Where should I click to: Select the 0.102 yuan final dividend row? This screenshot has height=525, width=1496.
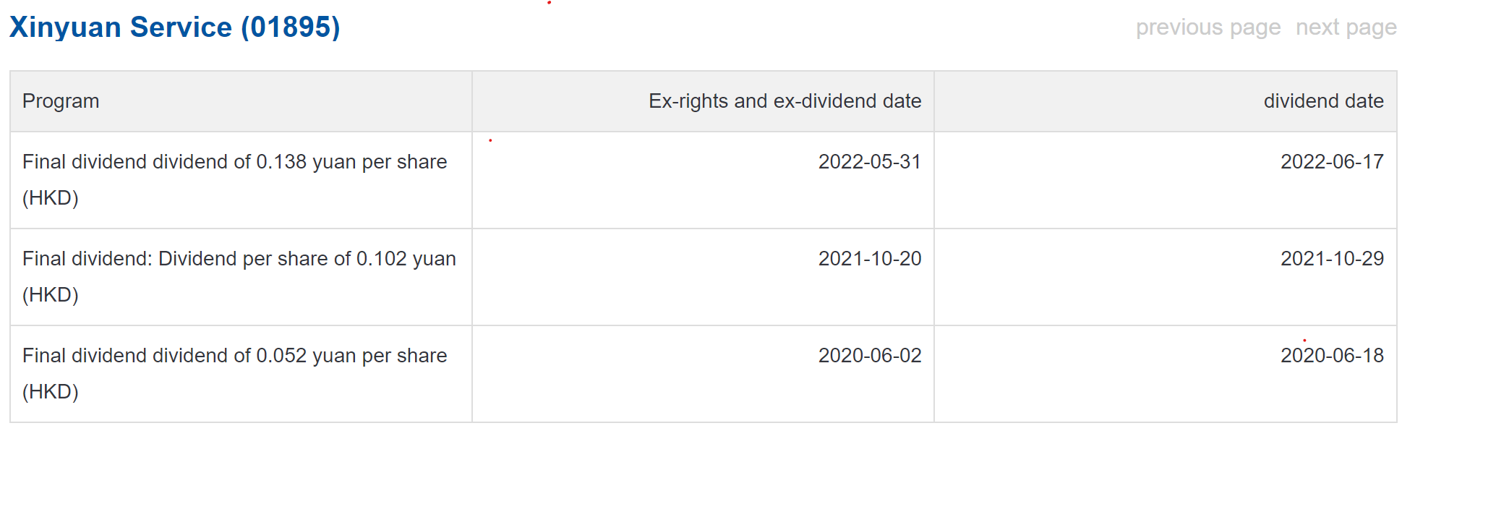click(239, 259)
